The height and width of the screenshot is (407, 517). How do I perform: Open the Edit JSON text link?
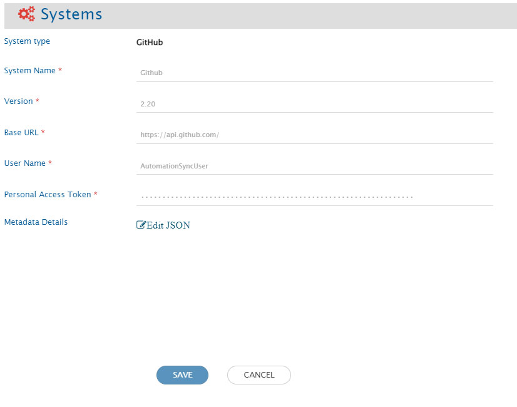(x=168, y=225)
